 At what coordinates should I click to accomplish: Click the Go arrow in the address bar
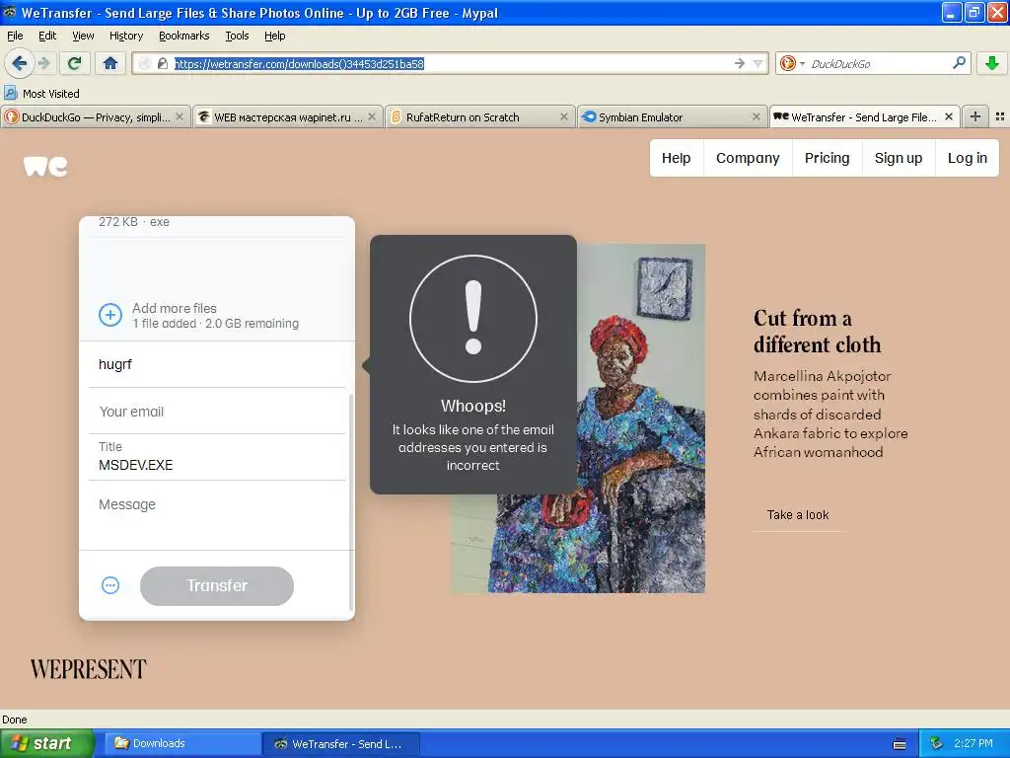point(739,63)
